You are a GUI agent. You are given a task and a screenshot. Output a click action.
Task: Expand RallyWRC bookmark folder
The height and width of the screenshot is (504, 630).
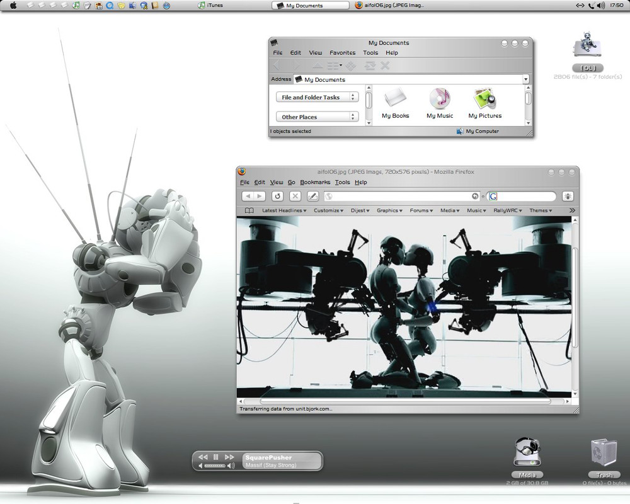507,210
